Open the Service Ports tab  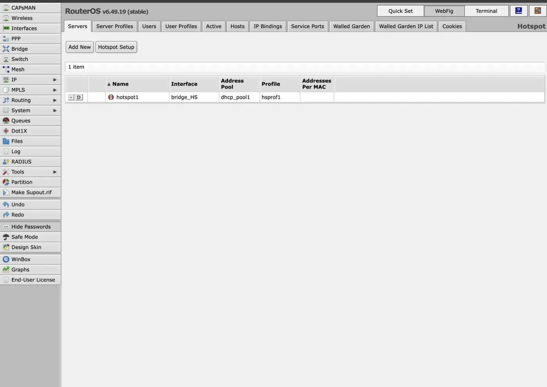[307, 26]
